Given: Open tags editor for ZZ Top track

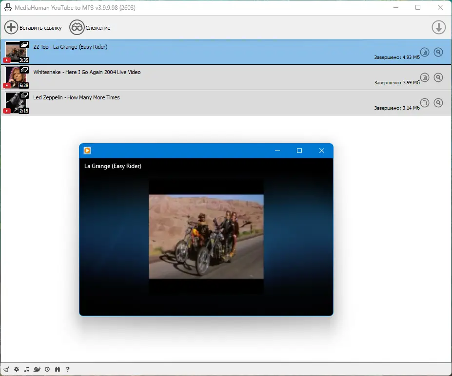Looking at the screenshot, I should tap(424, 53).
